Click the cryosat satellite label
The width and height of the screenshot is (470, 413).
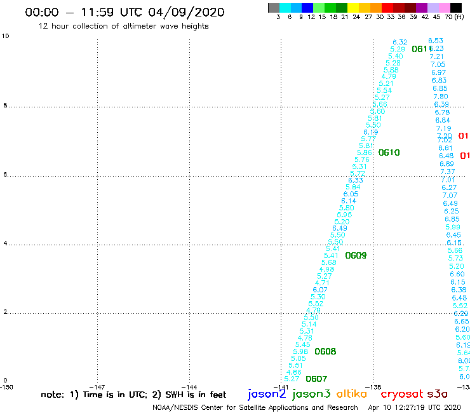[x=401, y=394]
